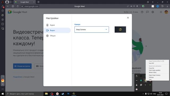Open the screenshot icon in browser sidebar
Image resolution: width=170 pixels, height=96 pixels.
(3, 29)
